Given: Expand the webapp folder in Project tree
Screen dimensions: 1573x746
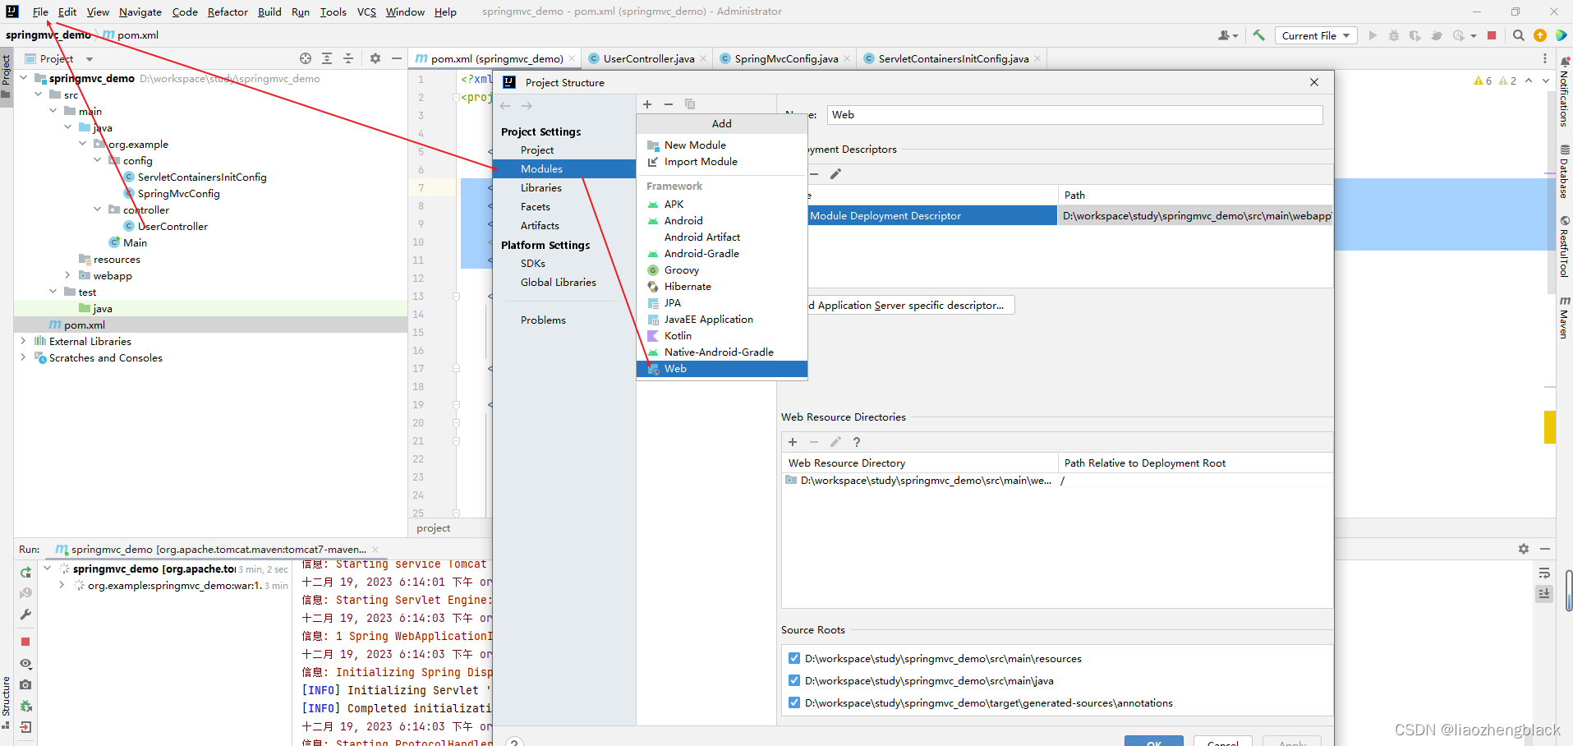Looking at the screenshot, I should point(67,275).
